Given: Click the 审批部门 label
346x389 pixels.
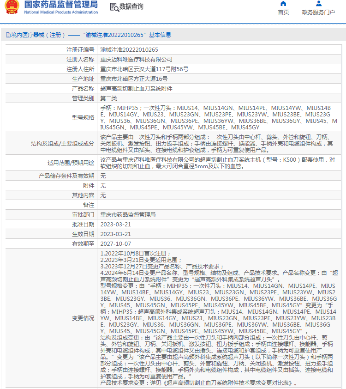Looking at the screenshot, I should tap(83, 214).
